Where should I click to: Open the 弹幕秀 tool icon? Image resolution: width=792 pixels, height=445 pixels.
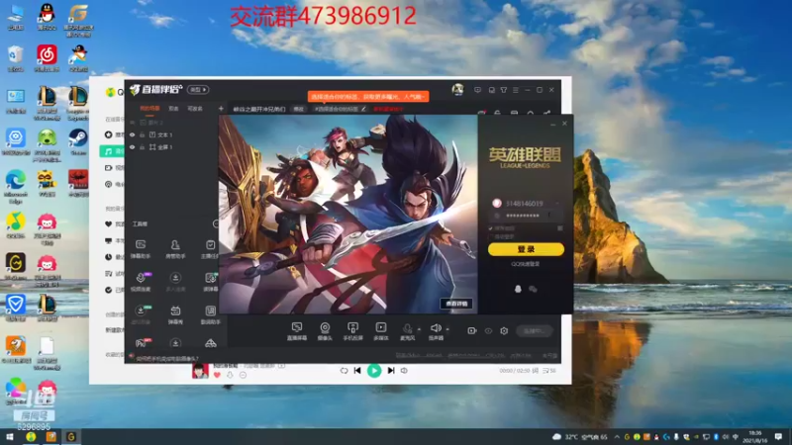pyautogui.click(x=175, y=311)
